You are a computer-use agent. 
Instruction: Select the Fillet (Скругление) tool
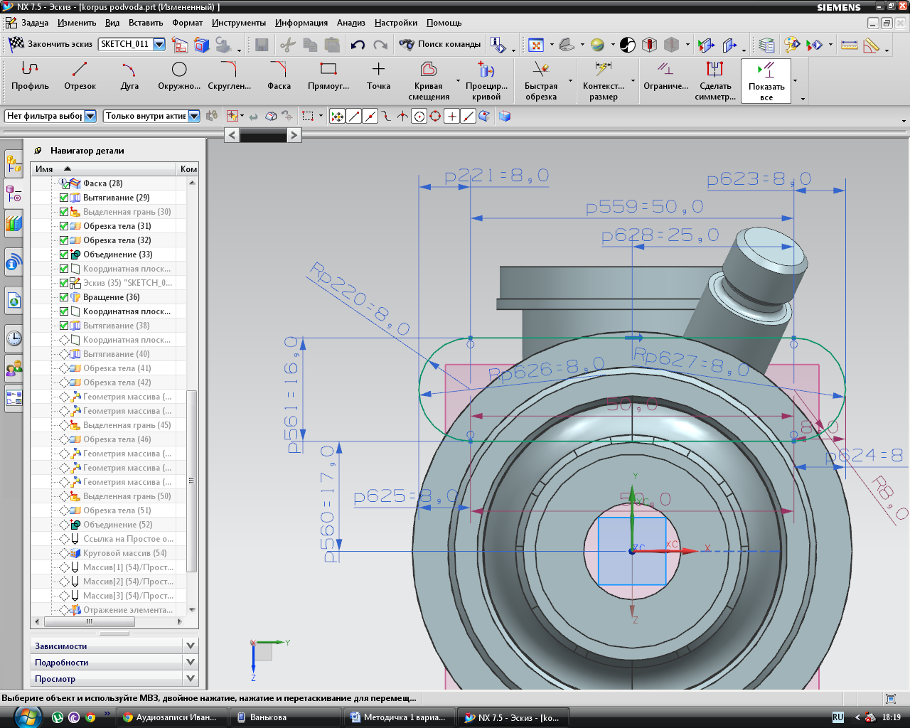coord(229,76)
